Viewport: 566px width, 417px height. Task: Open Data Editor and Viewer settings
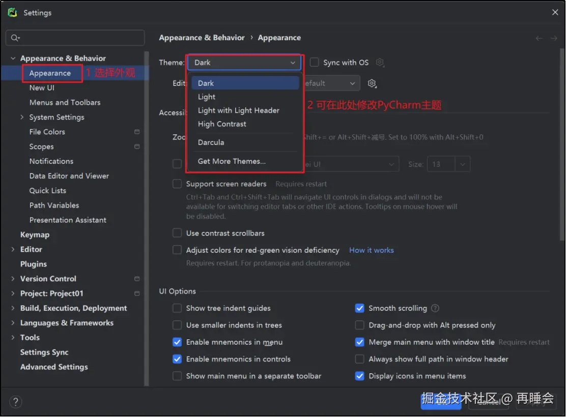(69, 176)
